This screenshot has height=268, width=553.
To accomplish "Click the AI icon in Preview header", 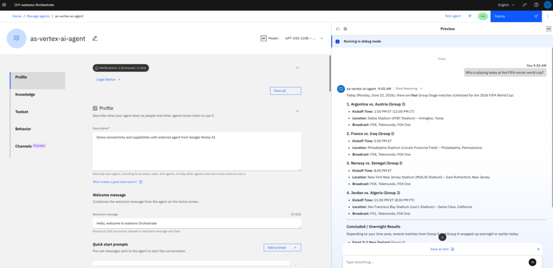I will coord(549,29).
